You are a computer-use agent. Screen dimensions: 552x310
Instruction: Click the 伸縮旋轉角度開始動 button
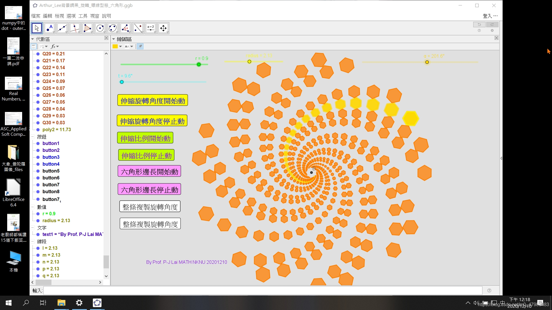153,101
